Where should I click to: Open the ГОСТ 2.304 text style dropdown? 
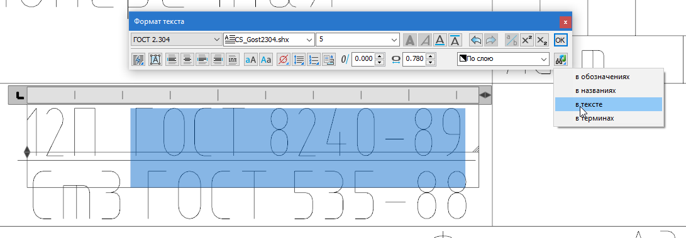[176, 40]
